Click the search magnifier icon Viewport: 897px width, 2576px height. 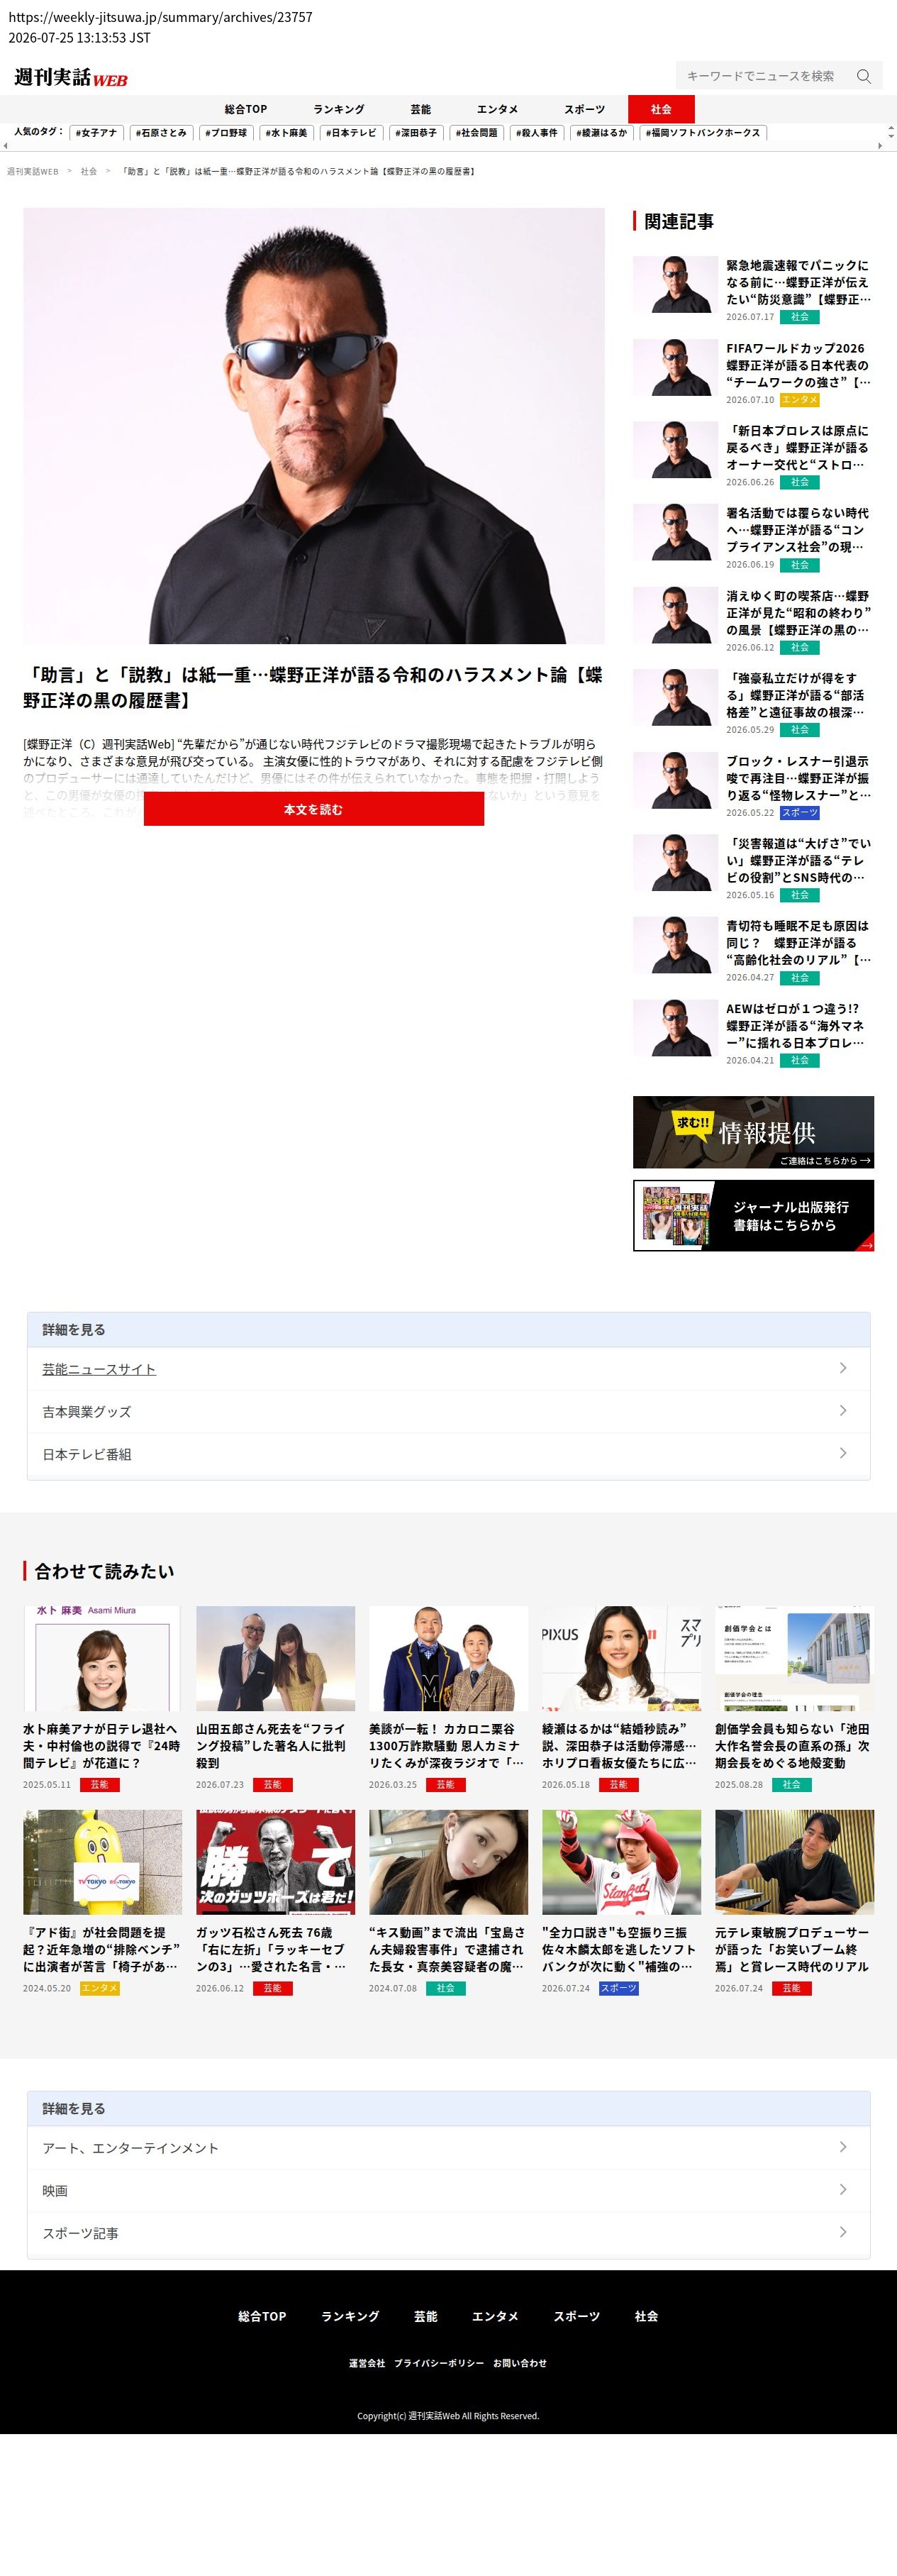(863, 76)
